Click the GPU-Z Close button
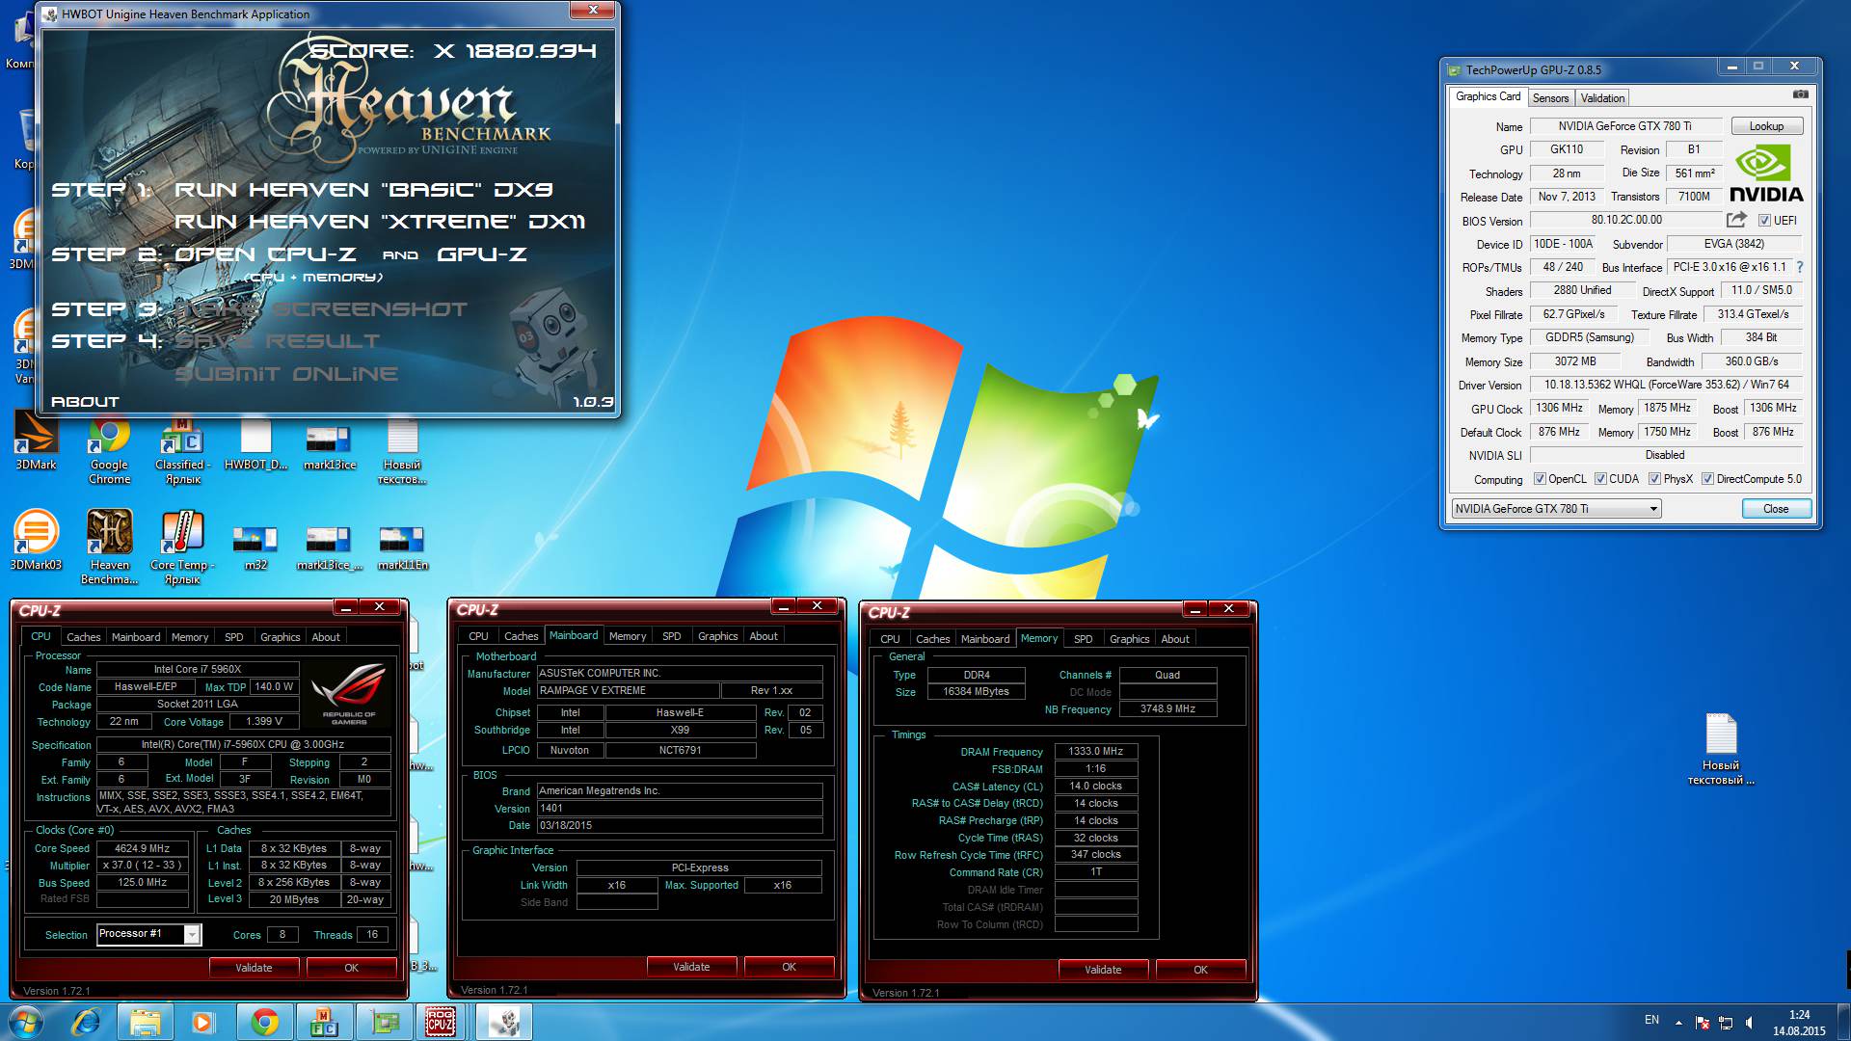 point(1776,509)
